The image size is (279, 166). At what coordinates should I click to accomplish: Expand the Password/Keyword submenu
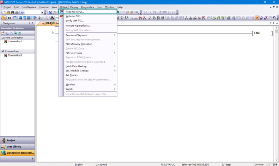[88, 35]
